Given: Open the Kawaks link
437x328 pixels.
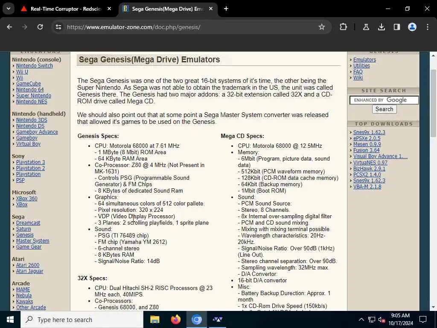Looking at the screenshot, I should pyautogui.click(x=24, y=302).
